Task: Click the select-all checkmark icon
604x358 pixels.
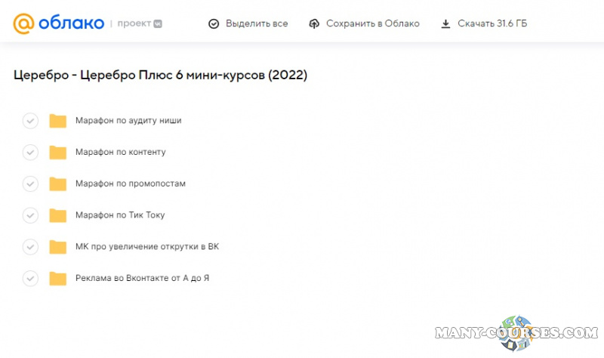Action: pos(214,24)
